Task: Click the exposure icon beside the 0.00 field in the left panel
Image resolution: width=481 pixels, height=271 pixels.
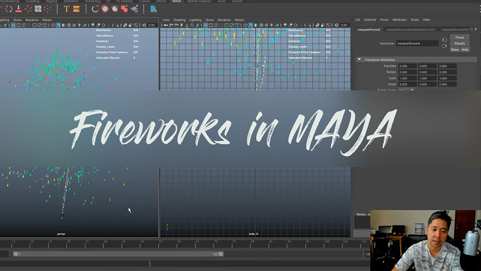Action: (x=144, y=25)
